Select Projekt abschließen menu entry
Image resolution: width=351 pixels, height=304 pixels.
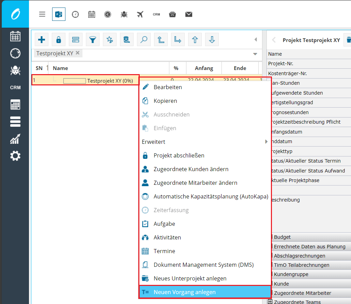tap(179, 155)
